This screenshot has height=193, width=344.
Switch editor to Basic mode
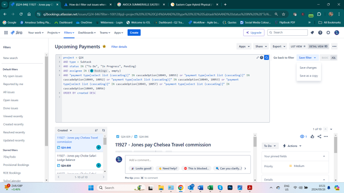coord(325,58)
